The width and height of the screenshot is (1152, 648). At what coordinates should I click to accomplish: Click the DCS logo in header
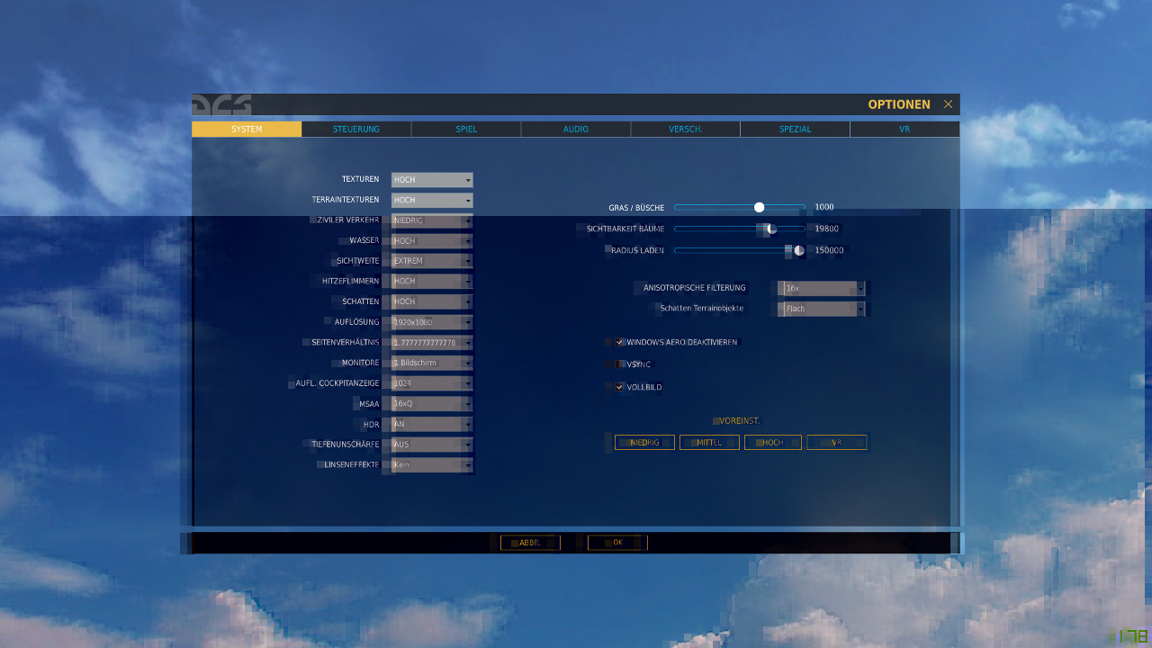coord(221,105)
